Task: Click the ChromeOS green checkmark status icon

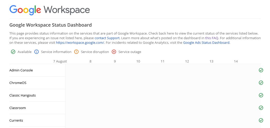Action: pos(261,83)
